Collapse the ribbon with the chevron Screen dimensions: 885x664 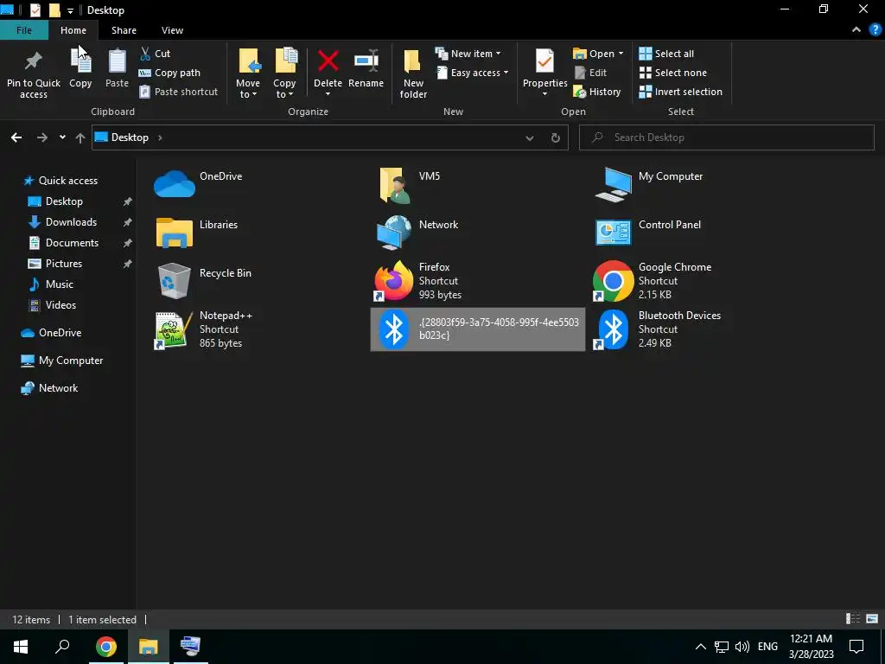click(x=856, y=30)
